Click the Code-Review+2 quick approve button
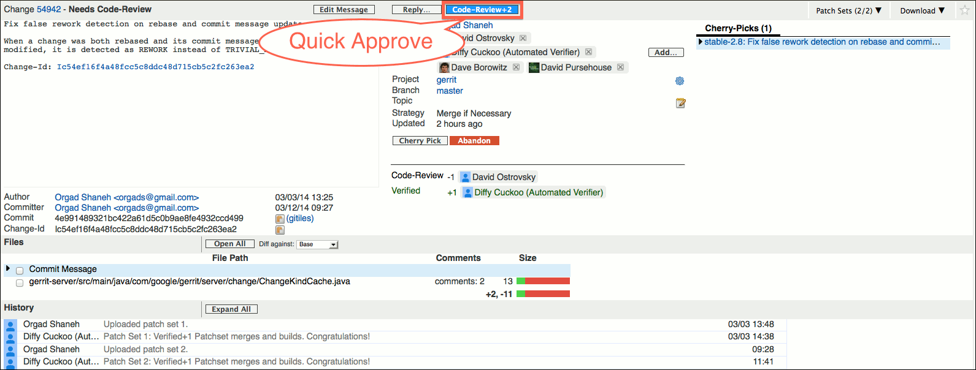This screenshot has height=370, width=976. 482,10
